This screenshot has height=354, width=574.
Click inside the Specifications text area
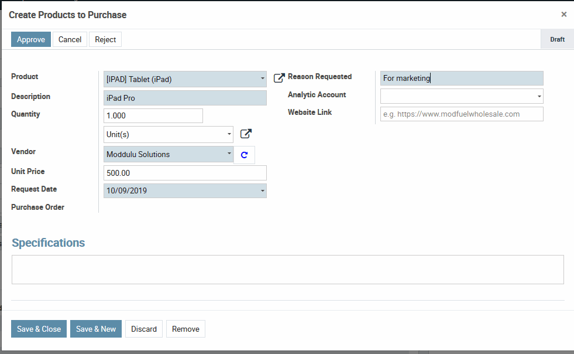[x=288, y=270]
